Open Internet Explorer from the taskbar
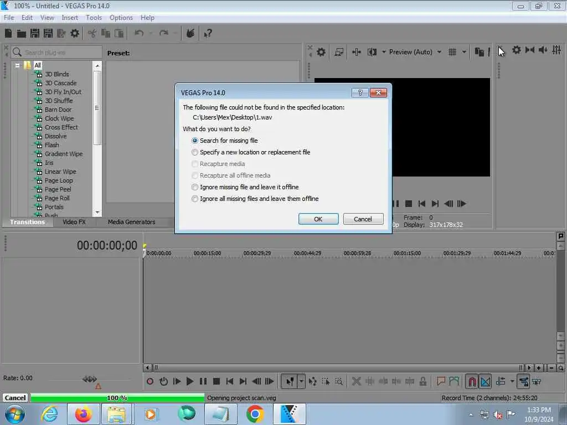Screen dimensions: 567x425 point(49,414)
